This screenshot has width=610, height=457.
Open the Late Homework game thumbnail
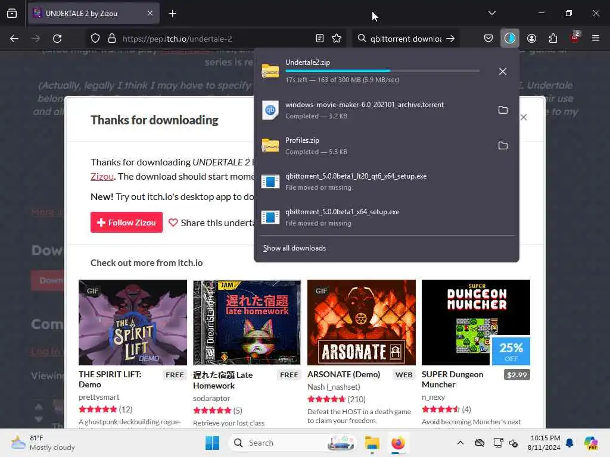click(247, 322)
